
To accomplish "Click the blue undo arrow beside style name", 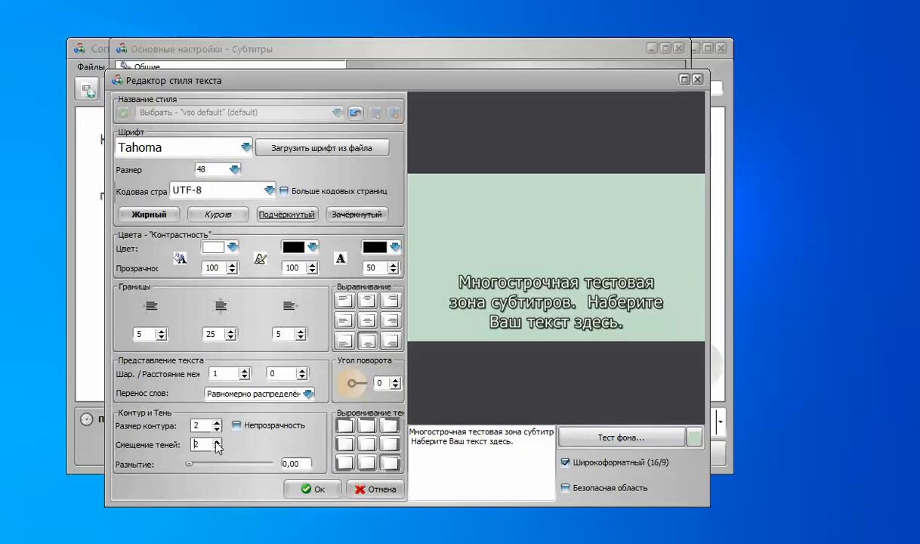I will (x=355, y=113).
